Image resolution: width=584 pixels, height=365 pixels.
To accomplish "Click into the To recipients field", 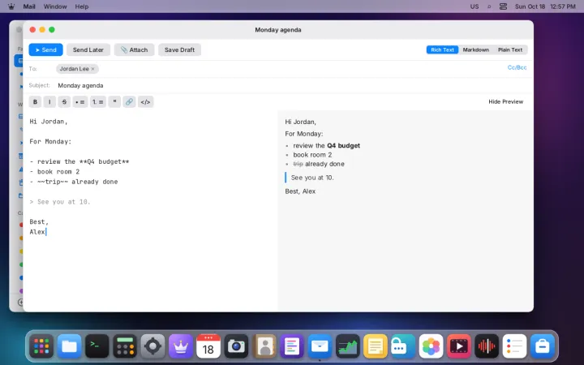I will pos(279,69).
